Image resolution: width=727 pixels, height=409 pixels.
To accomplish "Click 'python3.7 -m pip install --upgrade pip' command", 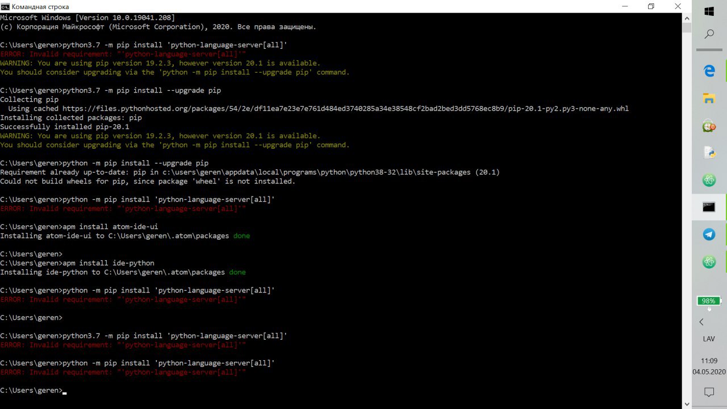I will [x=141, y=90].
